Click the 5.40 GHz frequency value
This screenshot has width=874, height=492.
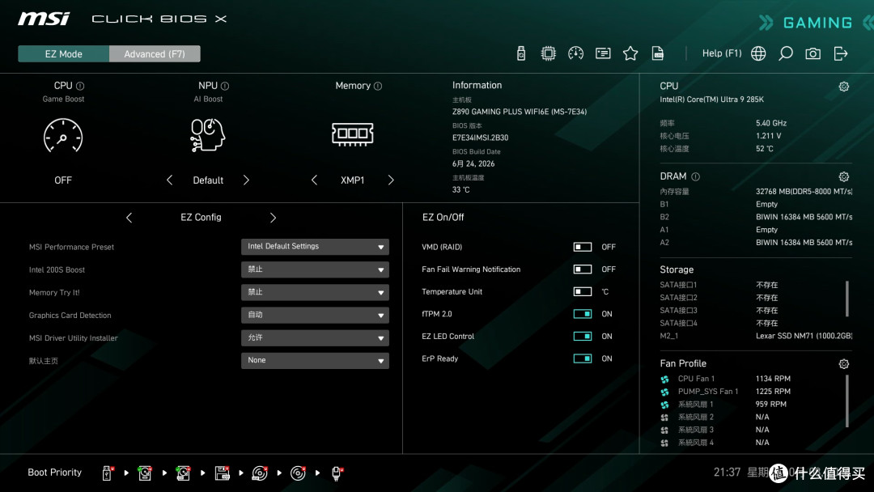(771, 123)
